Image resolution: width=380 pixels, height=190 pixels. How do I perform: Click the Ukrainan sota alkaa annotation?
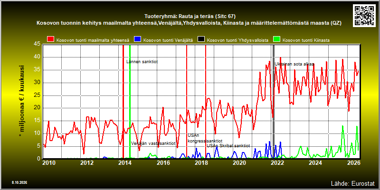tap(294, 64)
